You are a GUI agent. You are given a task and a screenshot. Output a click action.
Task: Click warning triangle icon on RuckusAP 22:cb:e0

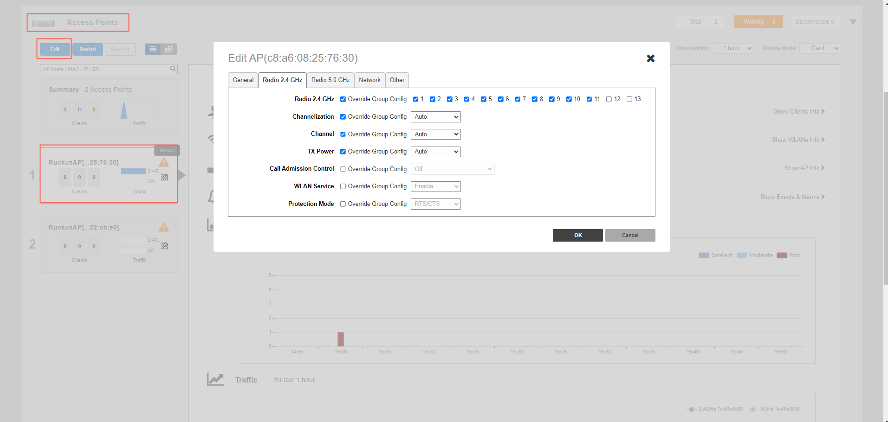(164, 227)
